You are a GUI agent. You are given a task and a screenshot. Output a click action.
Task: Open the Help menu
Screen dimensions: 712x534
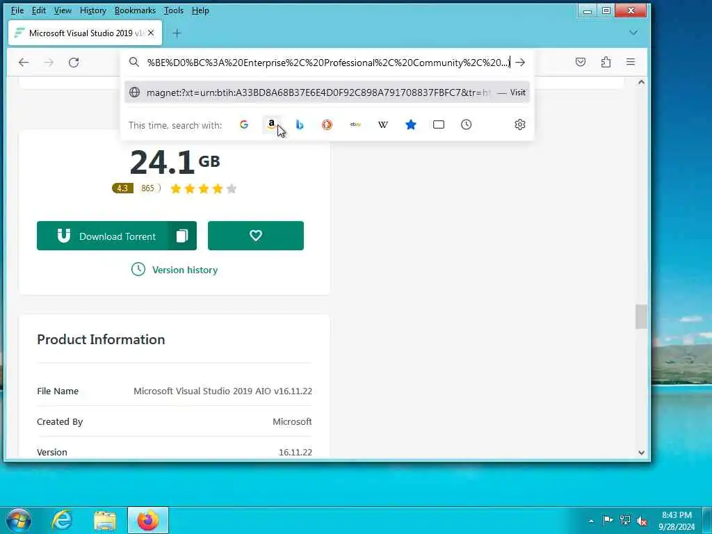tap(200, 10)
